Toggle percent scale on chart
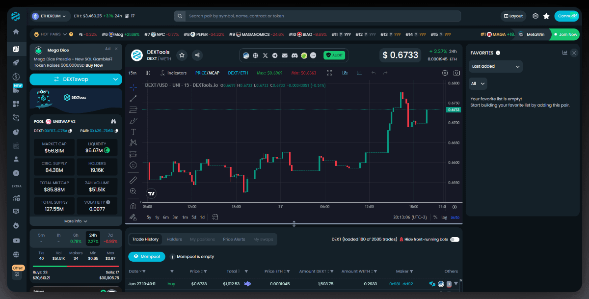 pos(435,217)
